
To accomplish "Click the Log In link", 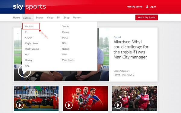I will 153,7.
